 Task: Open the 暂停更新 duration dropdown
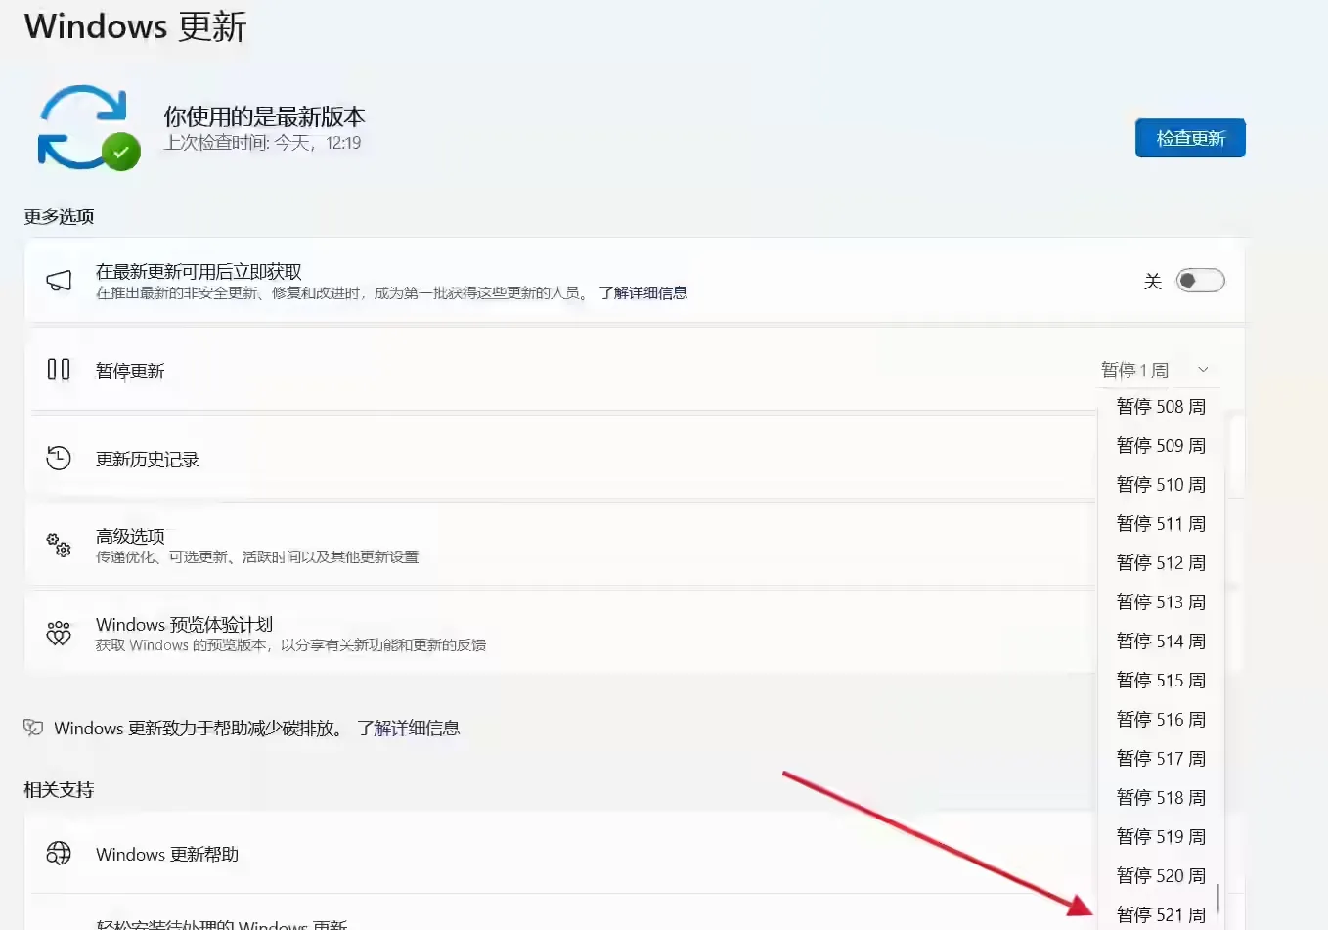point(1155,370)
